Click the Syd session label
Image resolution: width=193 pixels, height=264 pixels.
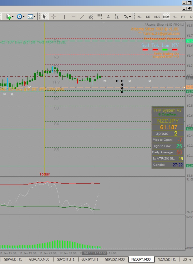click(x=145, y=45)
